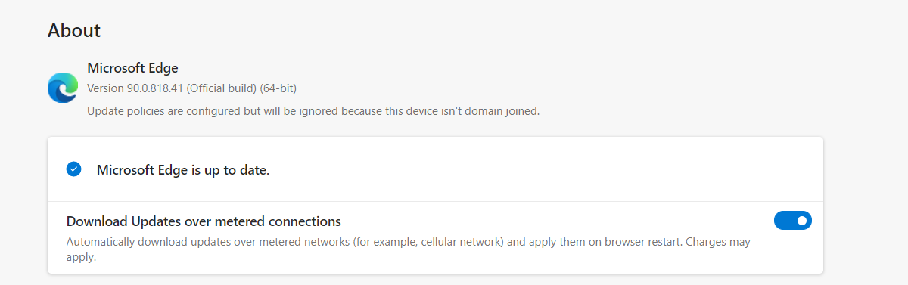This screenshot has width=908, height=285.
Task: Click the word Version before the build number
Action: (x=105, y=88)
